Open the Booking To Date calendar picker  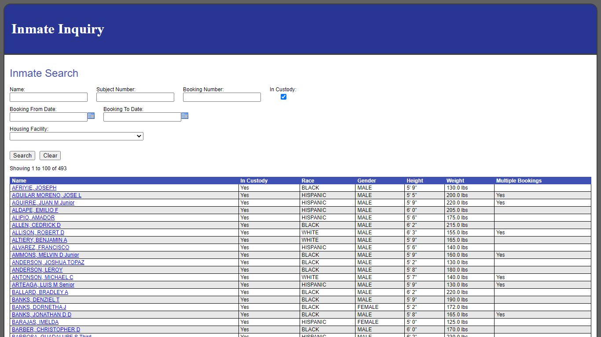pyautogui.click(x=185, y=116)
